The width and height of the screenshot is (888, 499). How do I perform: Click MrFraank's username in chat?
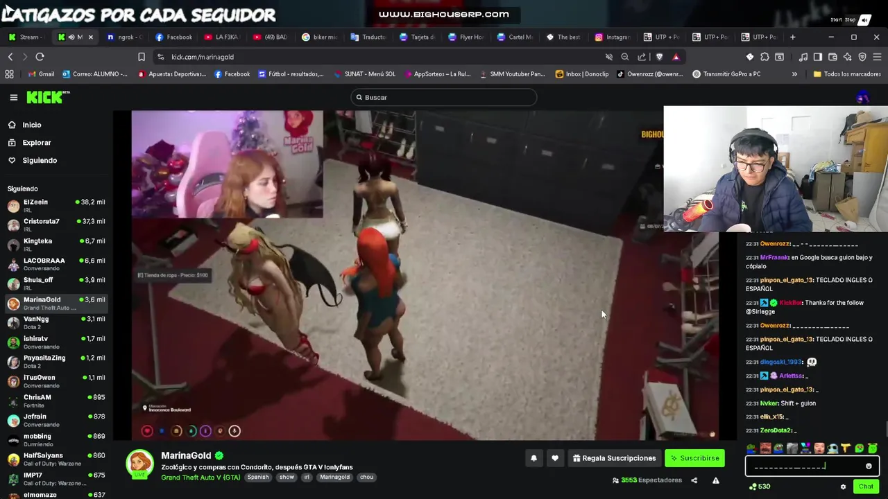click(774, 258)
